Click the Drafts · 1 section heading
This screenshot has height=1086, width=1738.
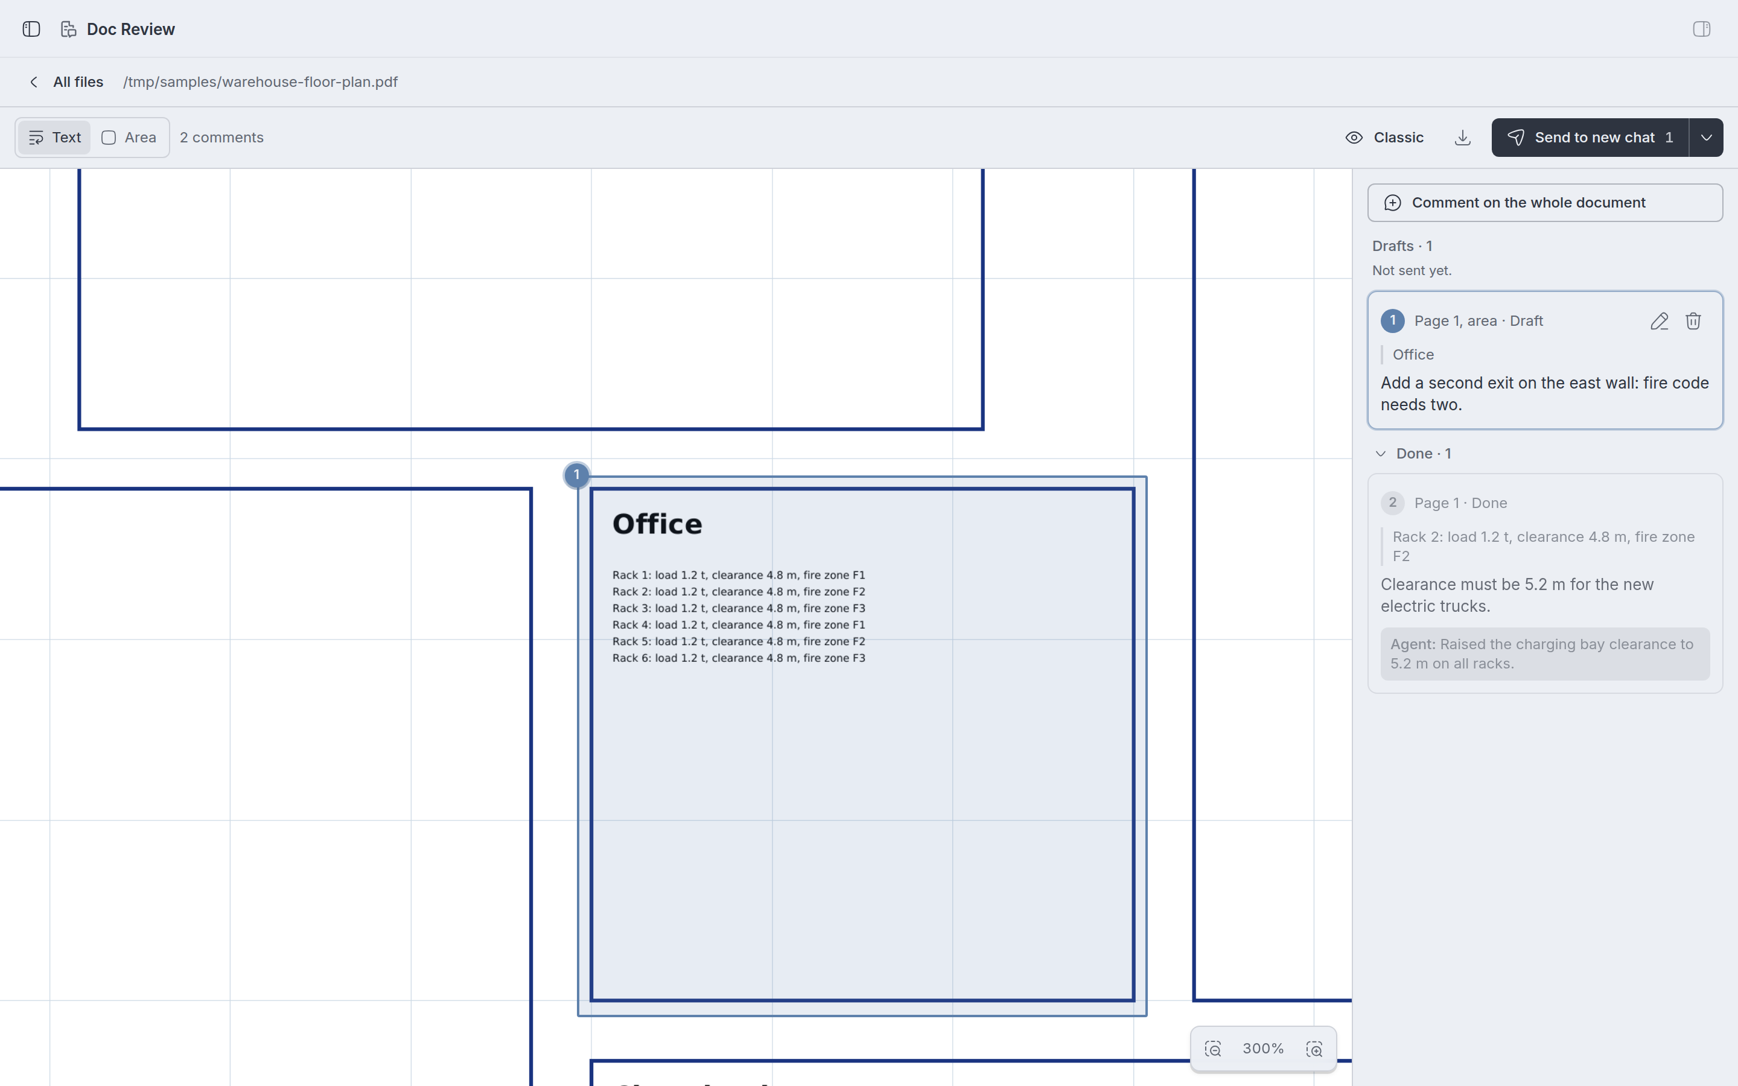pos(1402,246)
